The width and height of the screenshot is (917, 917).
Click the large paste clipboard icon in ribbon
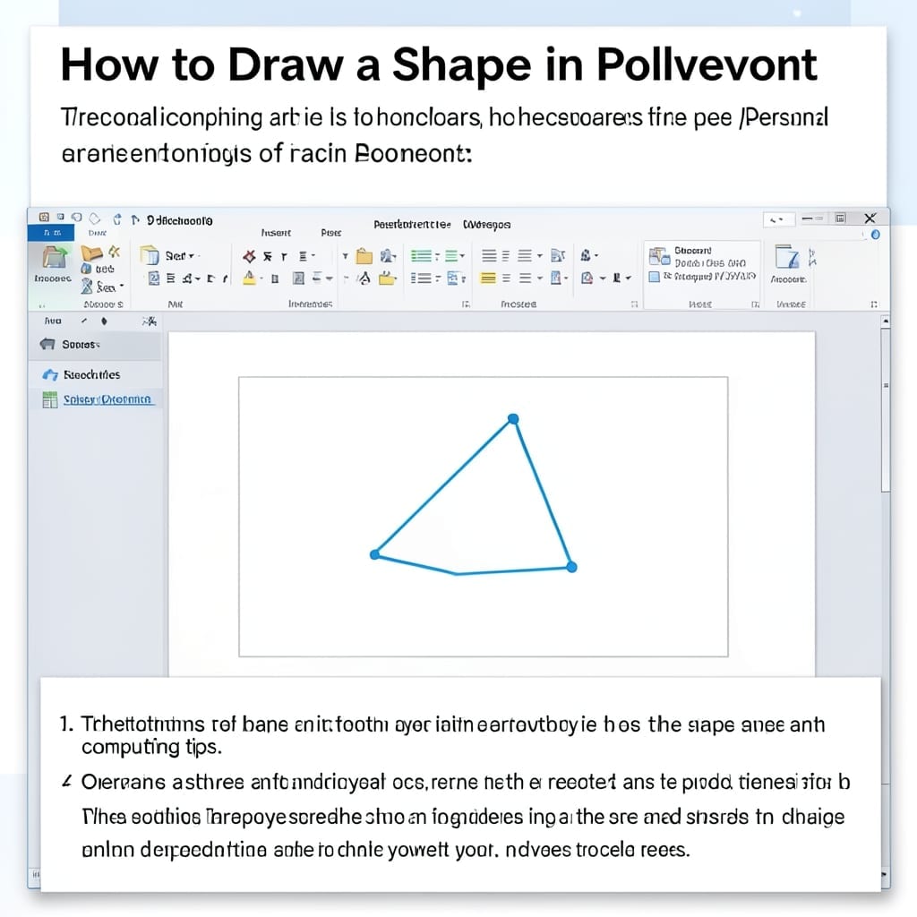point(54,257)
